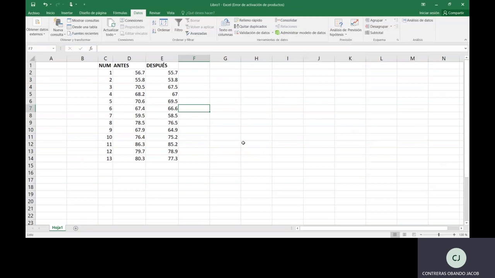Switch to Normal view in status bar
This screenshot has height=278, width=495.
(x=395, y=235)
